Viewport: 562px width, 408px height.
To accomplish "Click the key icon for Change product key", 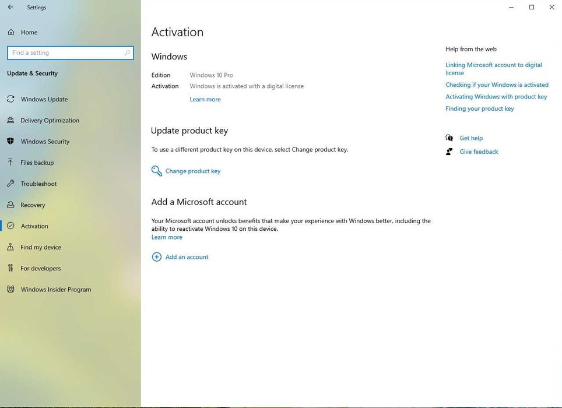I will [x=157, y=171].
